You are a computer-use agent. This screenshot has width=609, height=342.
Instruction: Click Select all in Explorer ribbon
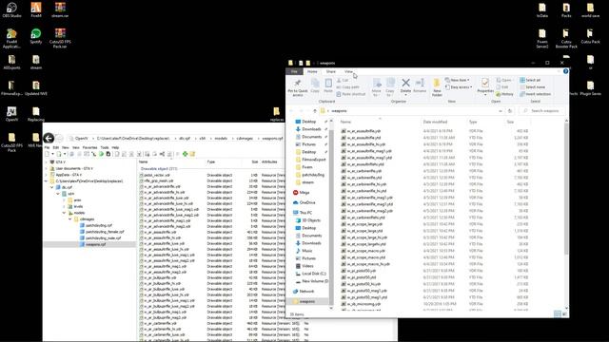(x=530, y=80)
